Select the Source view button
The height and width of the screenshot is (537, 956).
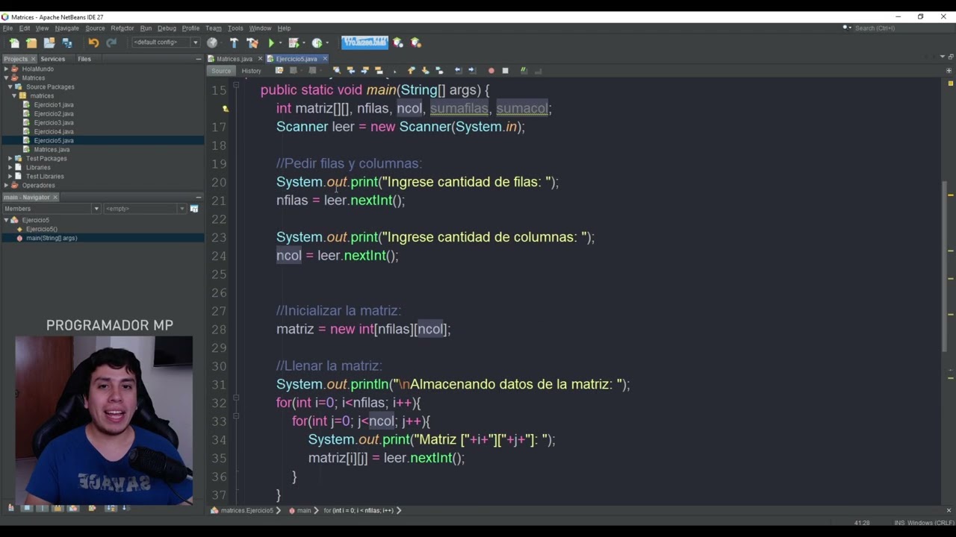(221, 71)
